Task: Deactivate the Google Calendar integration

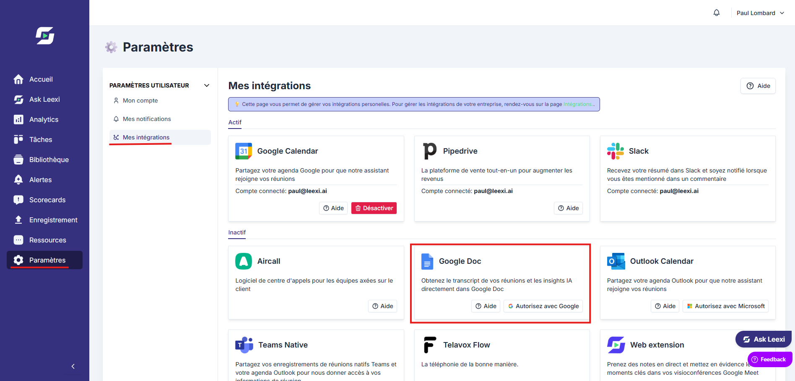Action: click(374, 208)
